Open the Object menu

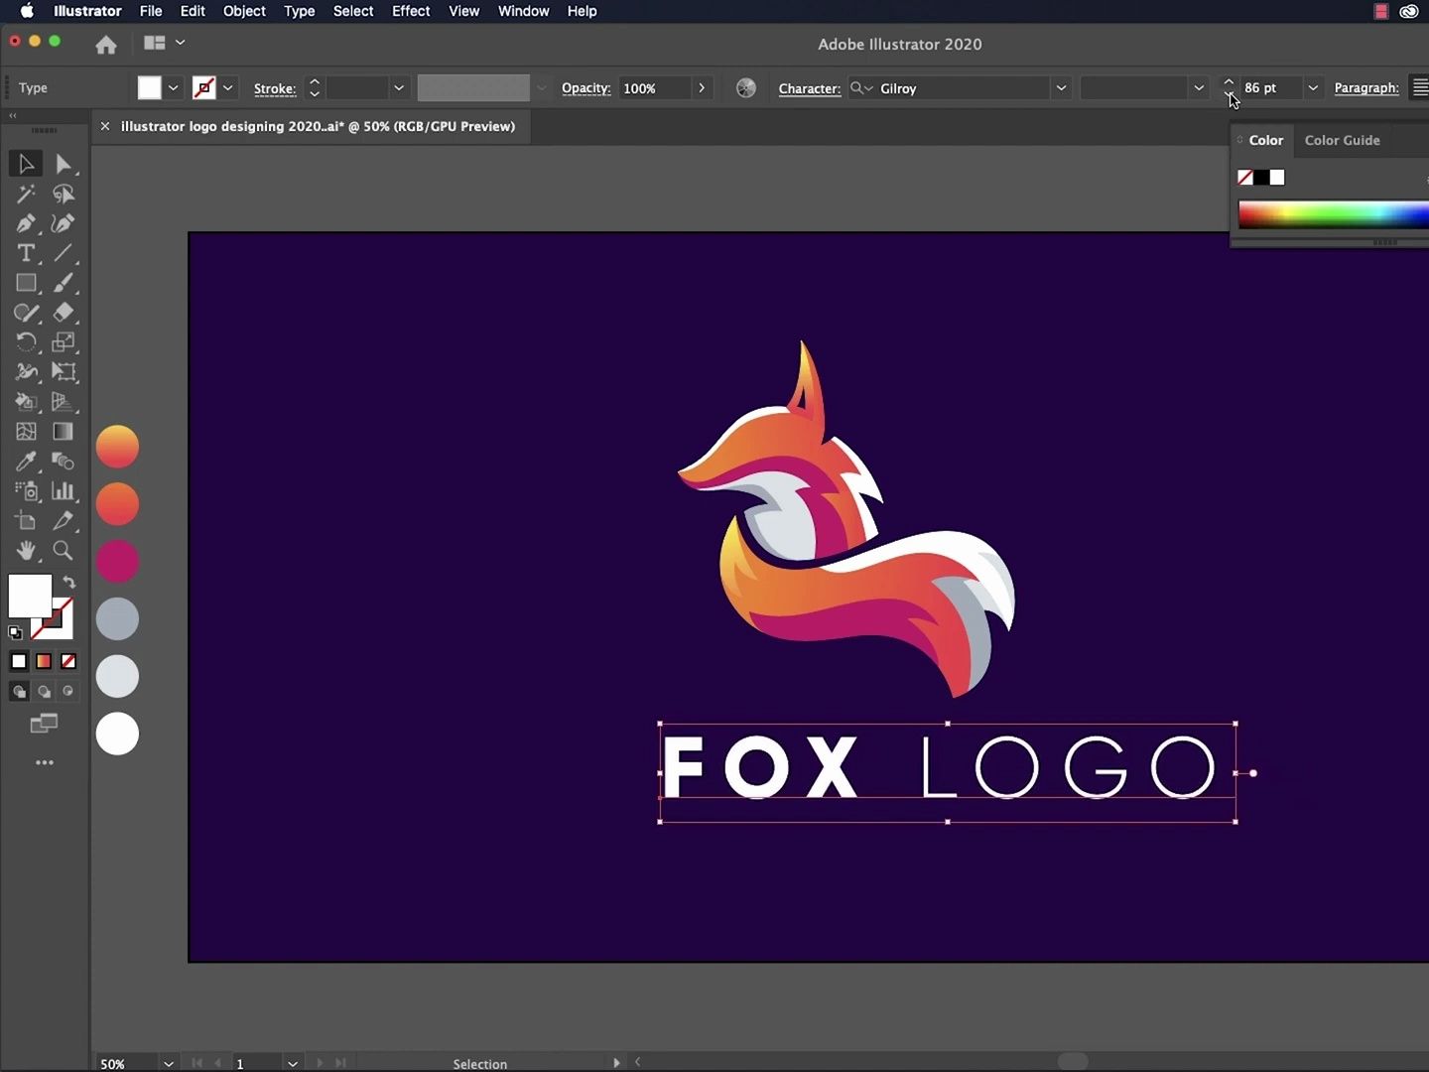[x=244, y=11]
